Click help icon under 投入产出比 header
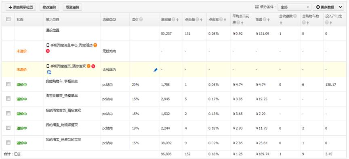349x159 pixels. click(327, 22)
